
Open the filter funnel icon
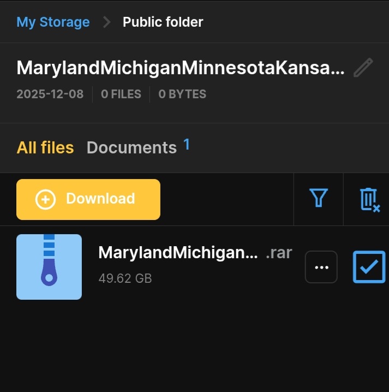318,199
